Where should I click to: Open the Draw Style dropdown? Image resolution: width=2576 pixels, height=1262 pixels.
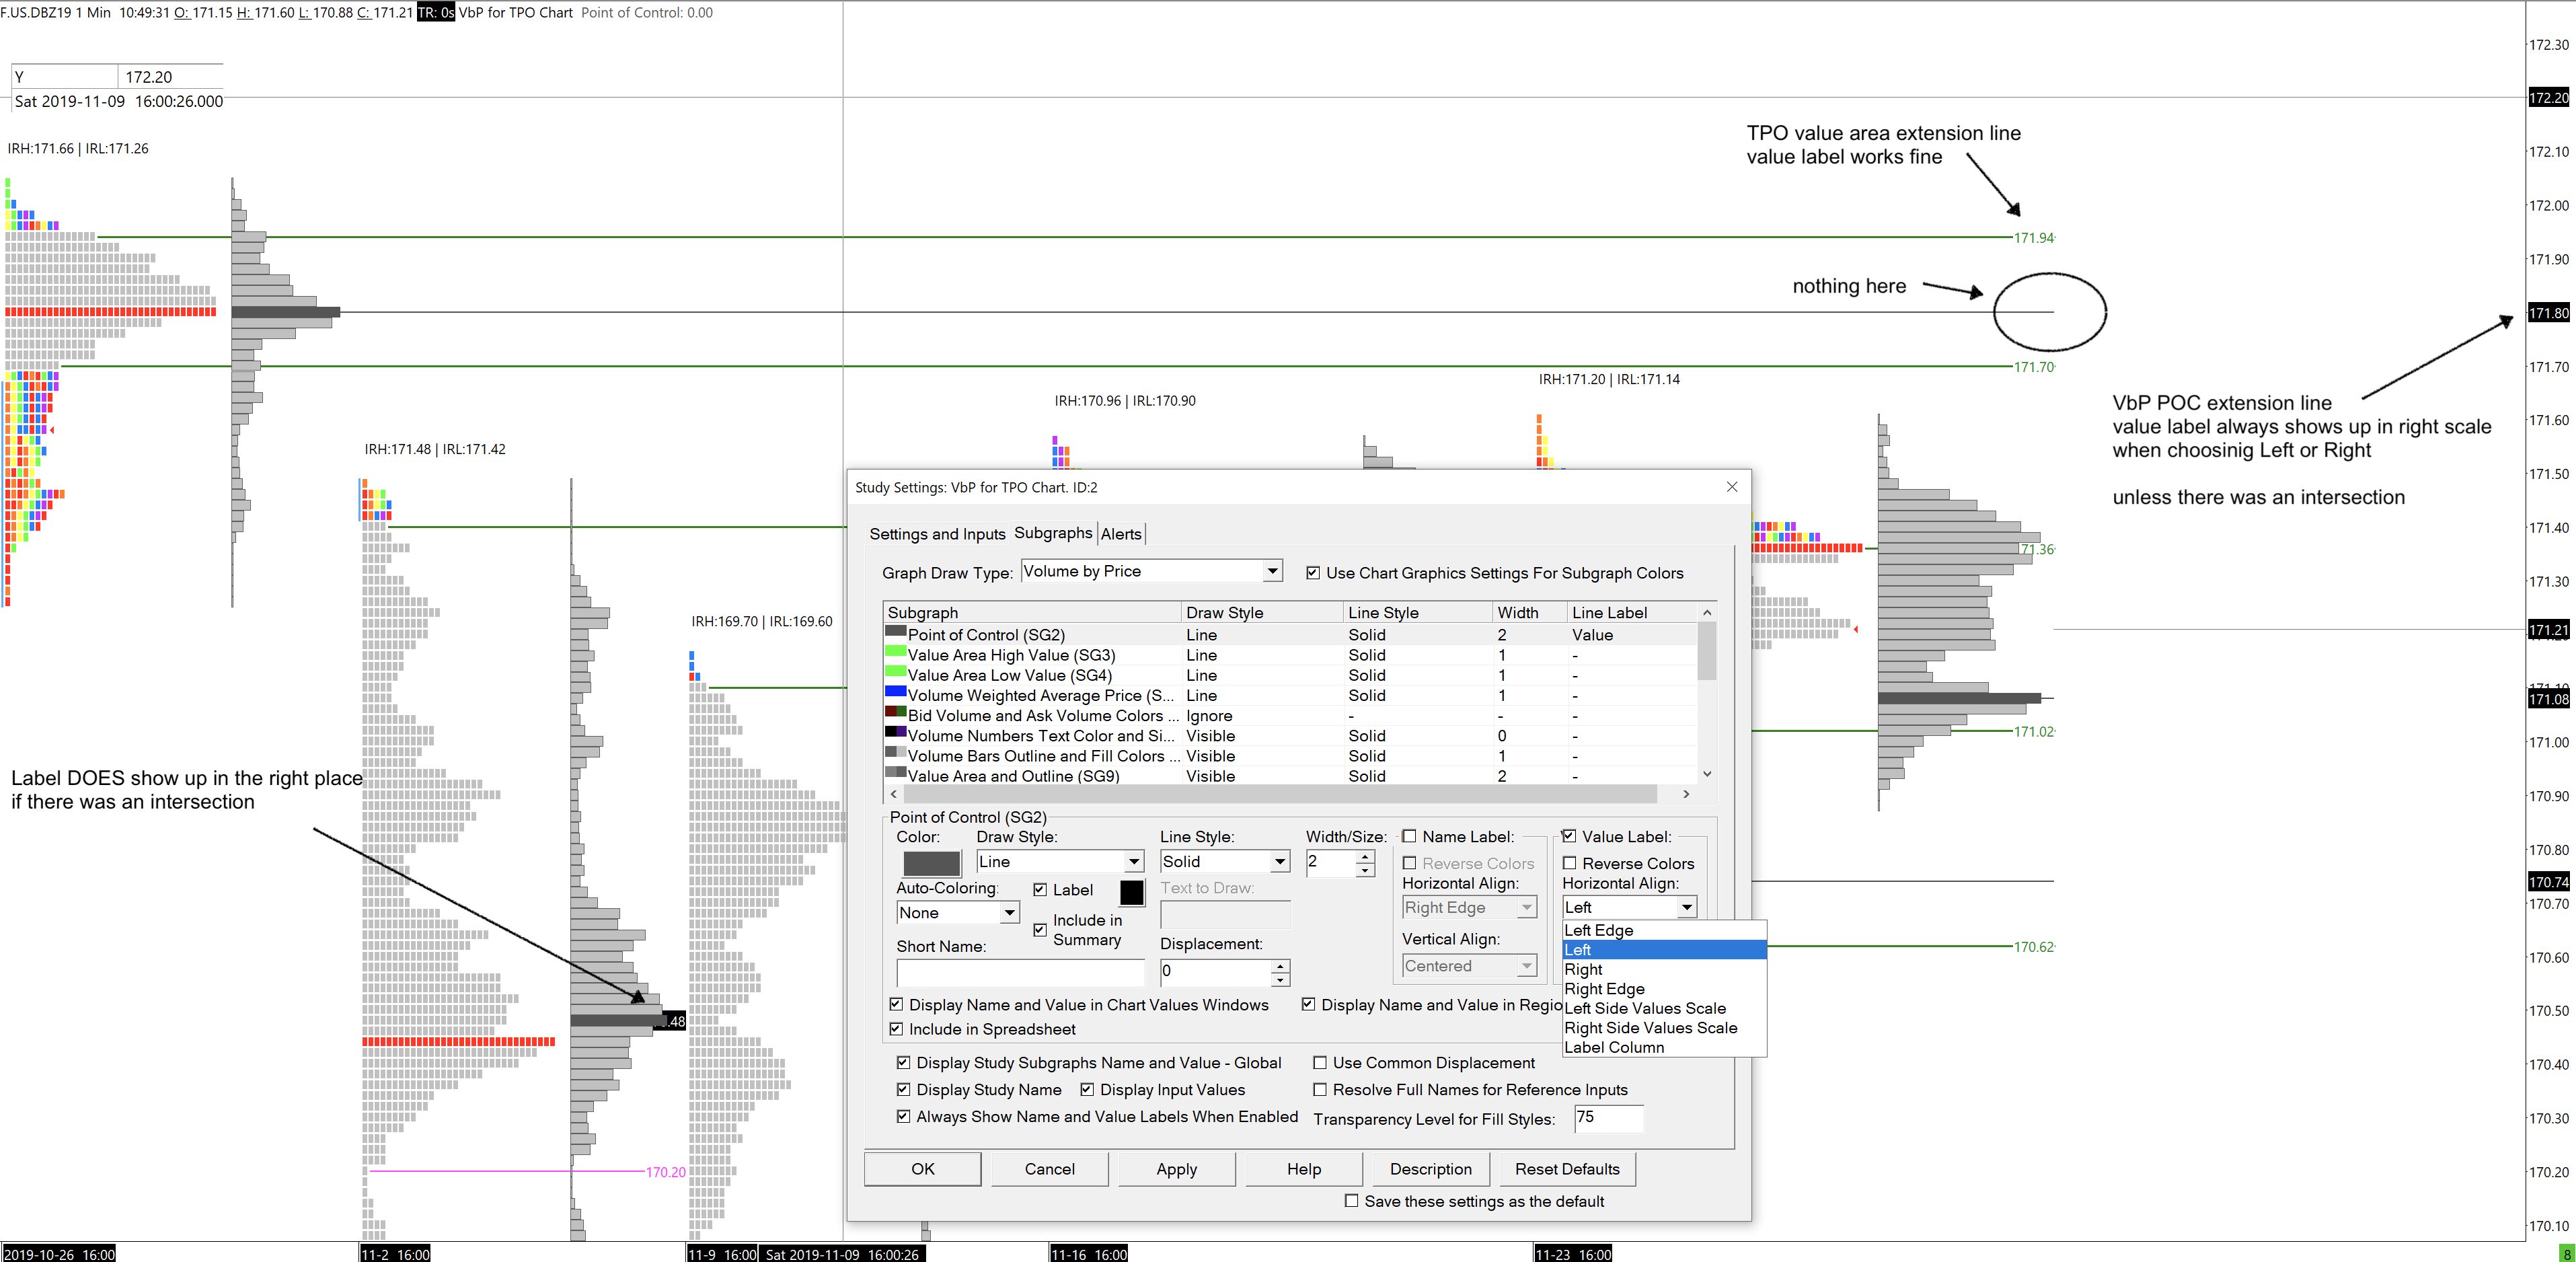[1133, 862]
